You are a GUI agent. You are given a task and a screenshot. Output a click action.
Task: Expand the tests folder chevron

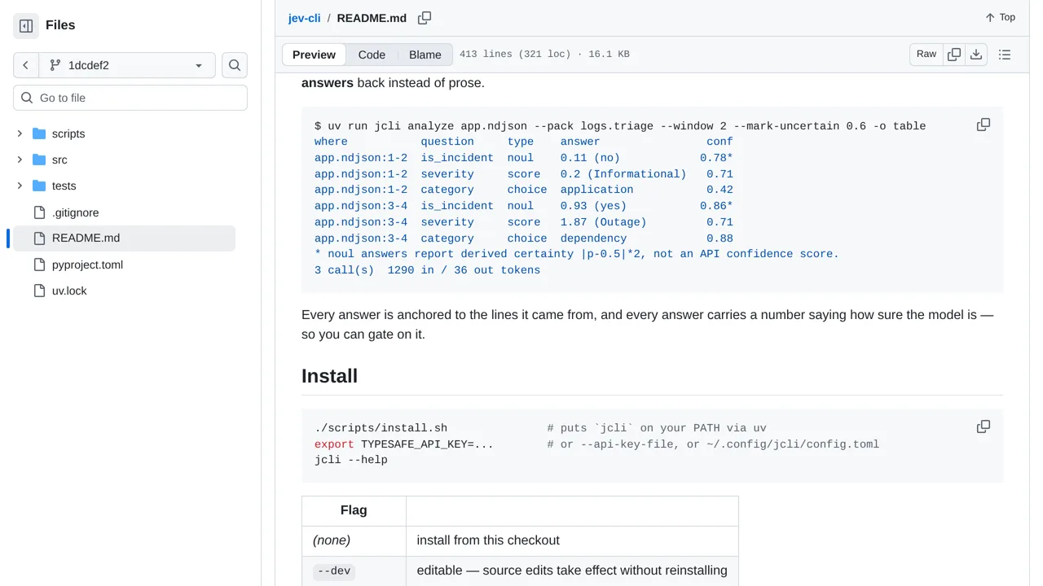[x=20, y=186]
